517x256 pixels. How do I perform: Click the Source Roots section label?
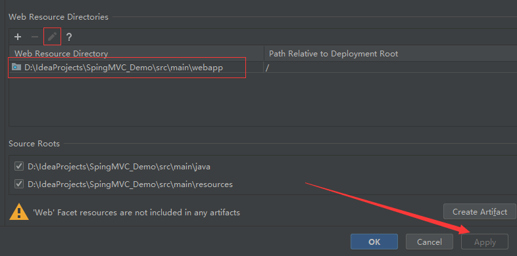[x=34, y=144]
